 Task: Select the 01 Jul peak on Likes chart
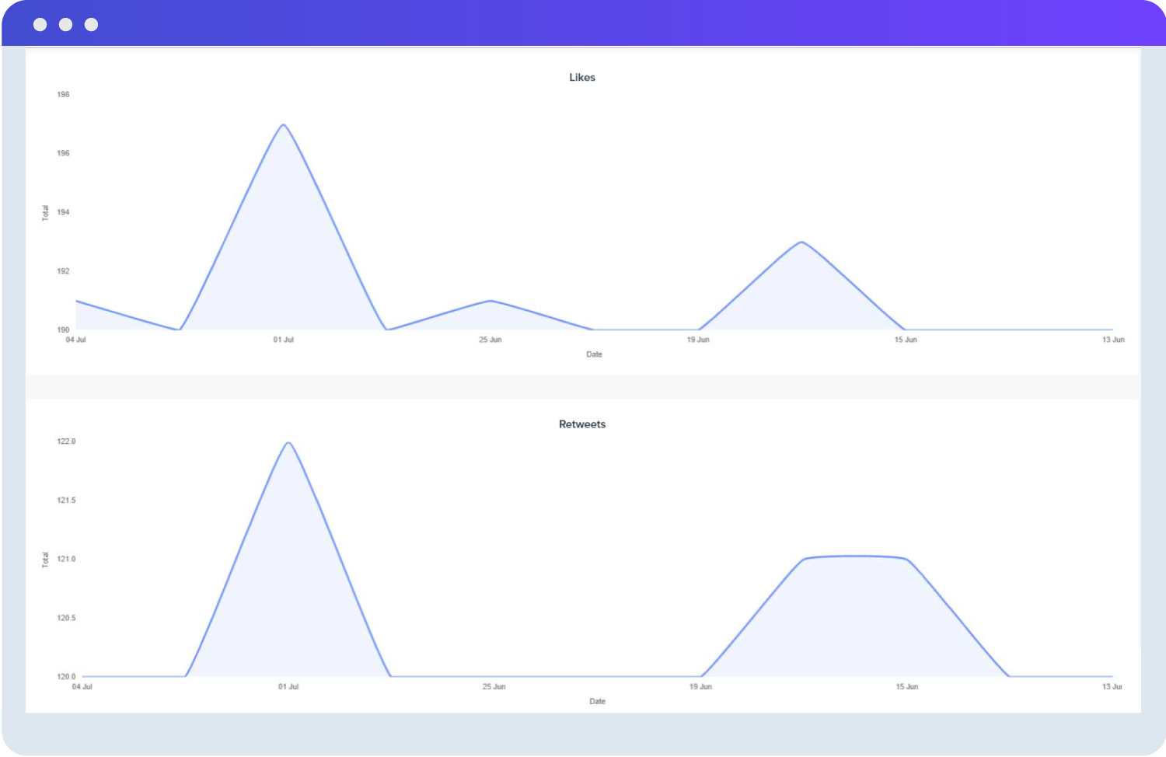click(x=284, y=125)
